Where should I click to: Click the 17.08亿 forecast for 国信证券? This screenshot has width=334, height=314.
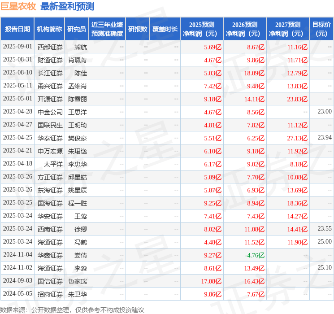pyautogui.click(x=211, y=281)
